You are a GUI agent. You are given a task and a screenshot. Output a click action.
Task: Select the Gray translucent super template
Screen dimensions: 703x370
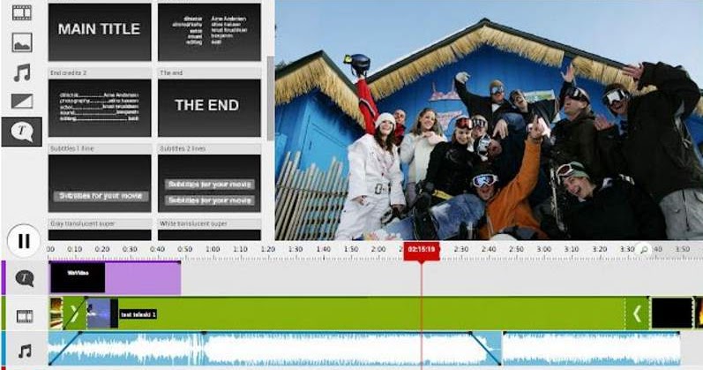[x=100, y=235]
